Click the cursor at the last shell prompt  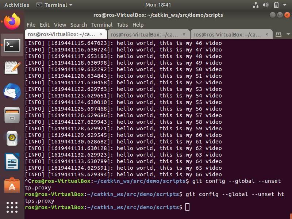(x=187, y=207)
